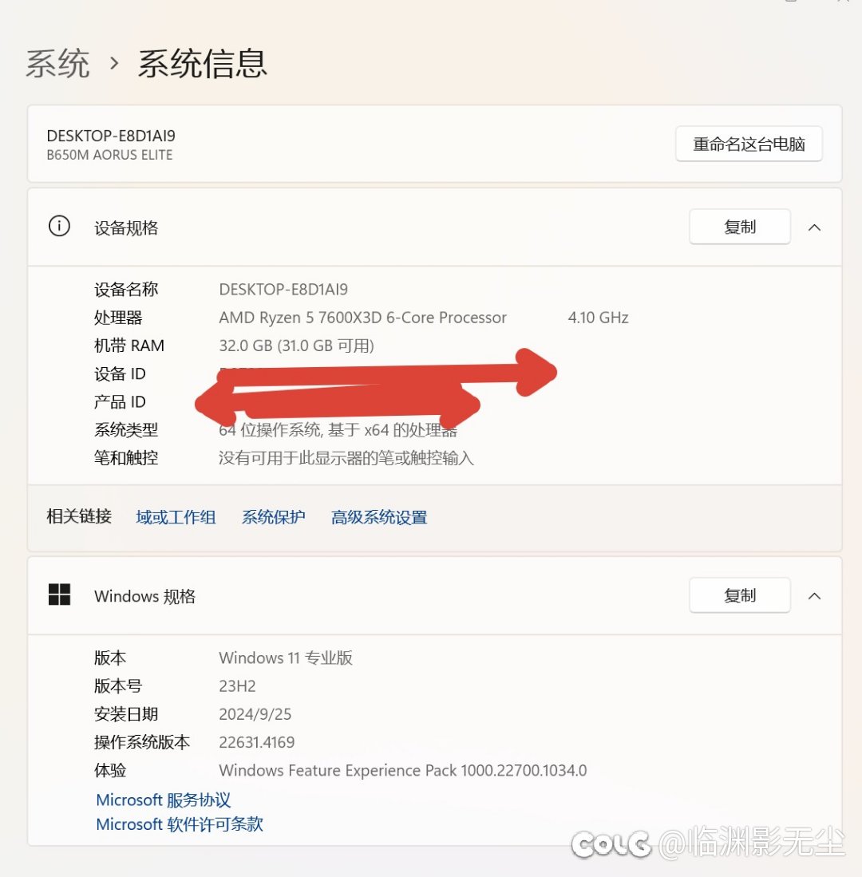Select the 2024/9/25 install date
The width and height of the screenshot is (862, 877).
[255, 714]
